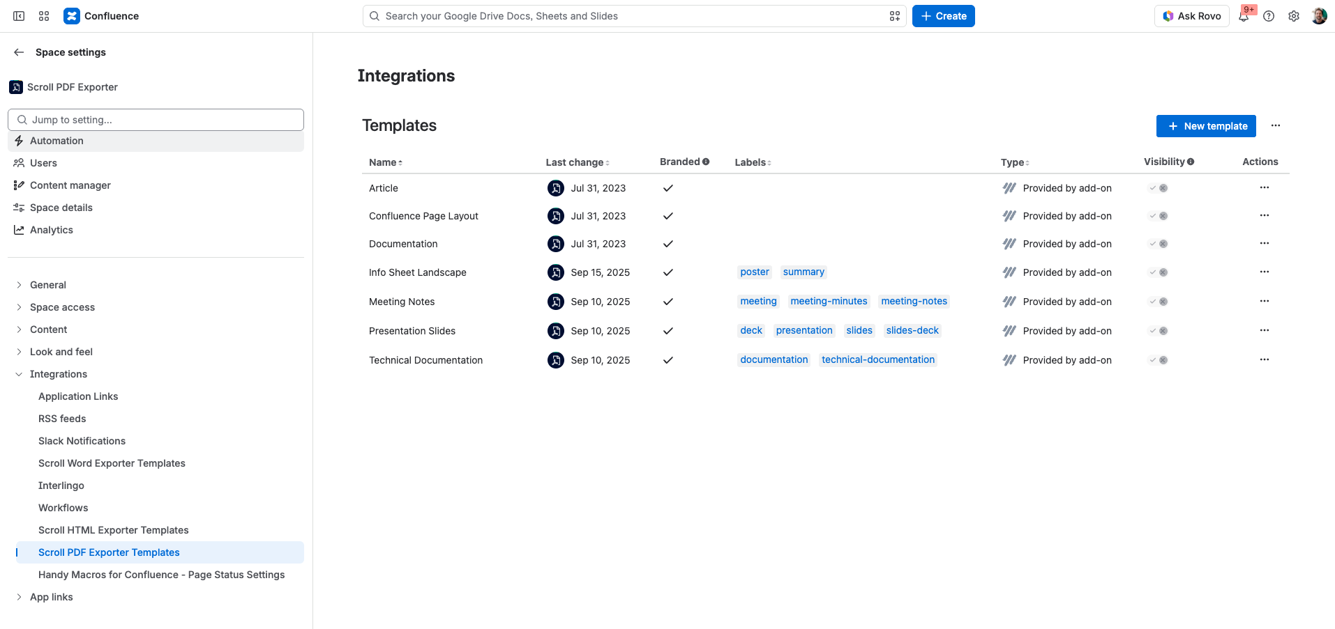Screen dimensions: 1335x629
Task: Click the add-on type icon in Meeting Notes row
Action: click(1009, 302)
